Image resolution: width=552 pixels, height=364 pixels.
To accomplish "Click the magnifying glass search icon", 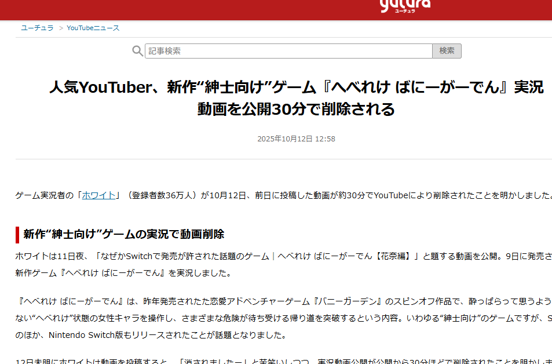I will (137, 51).
